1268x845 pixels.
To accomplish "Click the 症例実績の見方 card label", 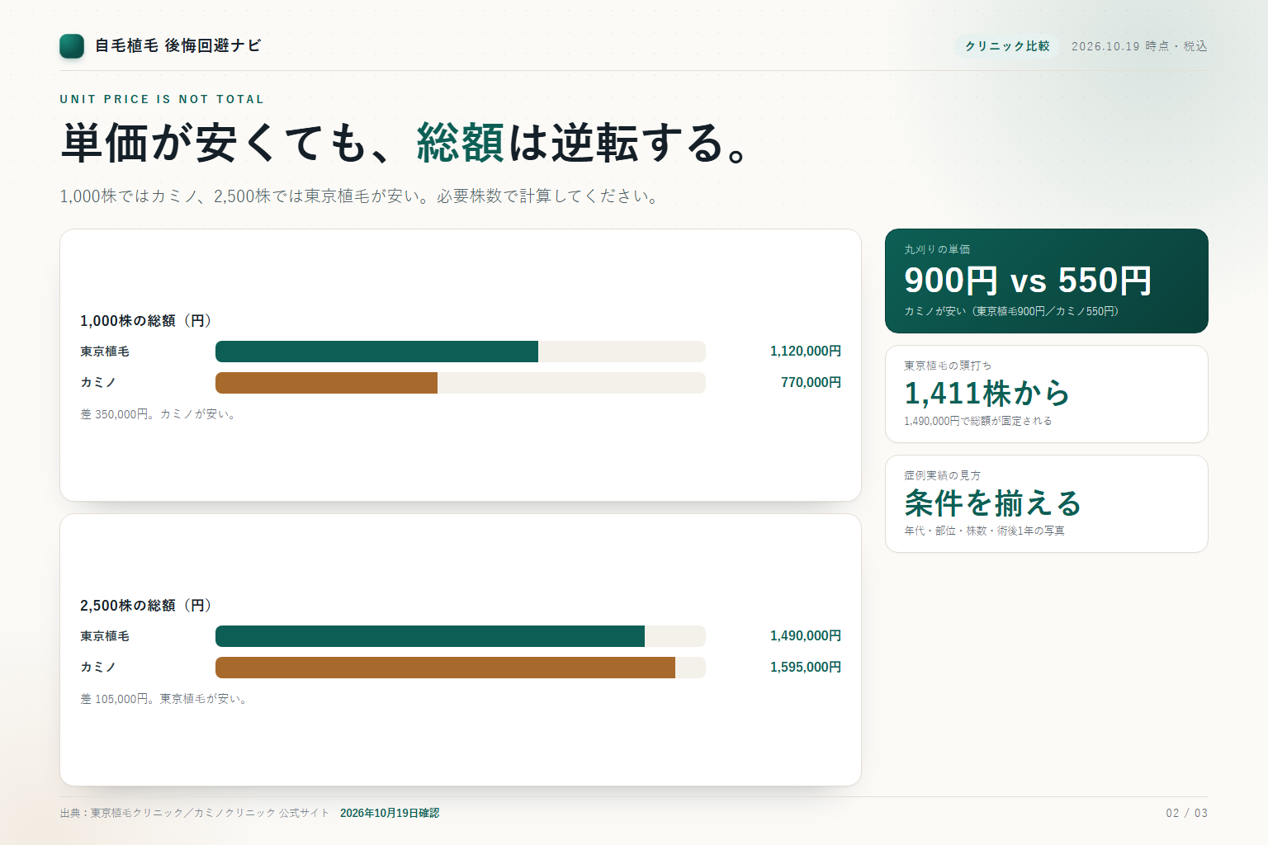I will [942, 475].
